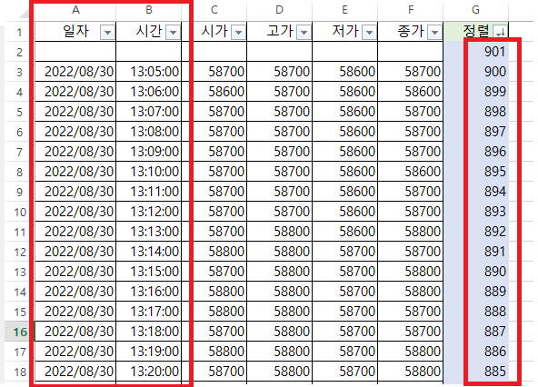Viewport: 538px width, 387px height.
Task: Click the 종가 header cell
Action: point(411,32)
